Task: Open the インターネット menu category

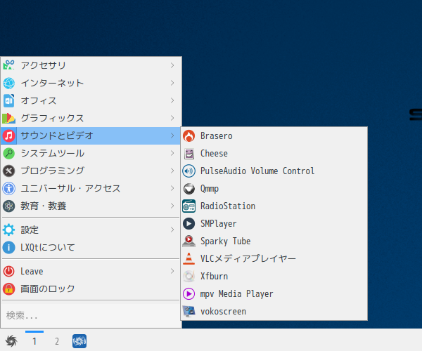Action: 91,83
